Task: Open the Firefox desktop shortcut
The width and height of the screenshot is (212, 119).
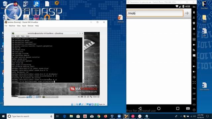Action: tap(16, 5)
